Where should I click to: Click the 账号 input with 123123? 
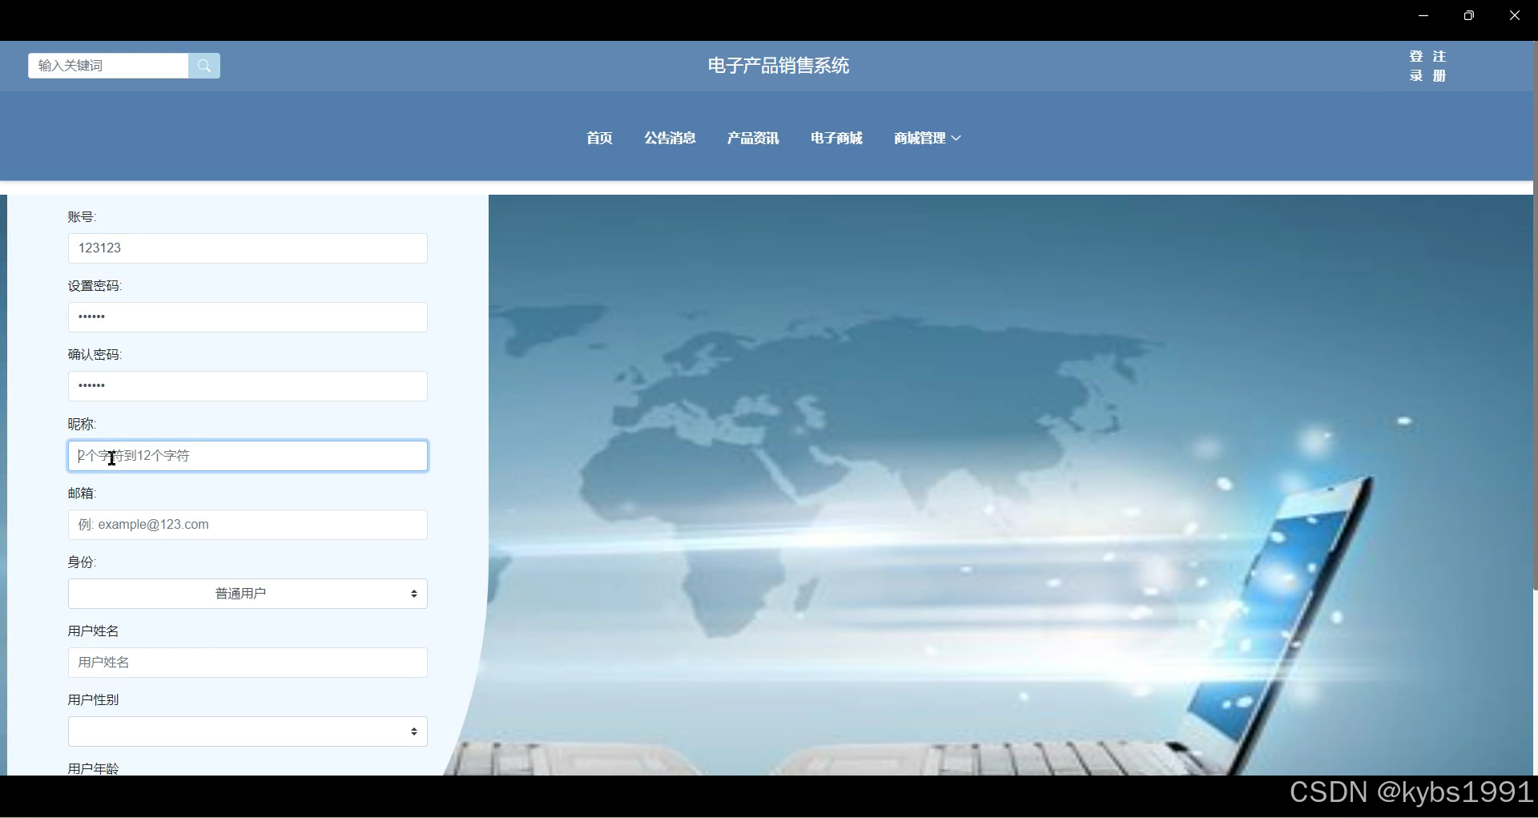coord(248,248)
